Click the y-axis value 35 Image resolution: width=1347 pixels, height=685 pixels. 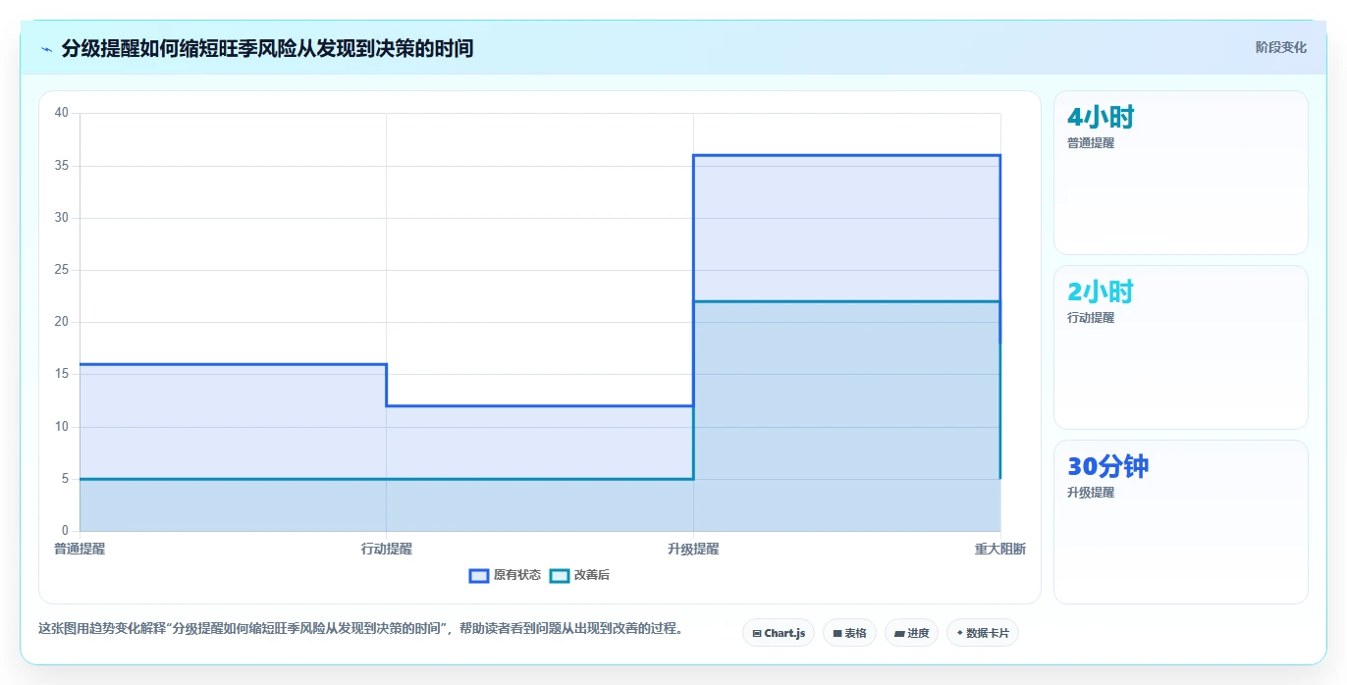point(62,165)
